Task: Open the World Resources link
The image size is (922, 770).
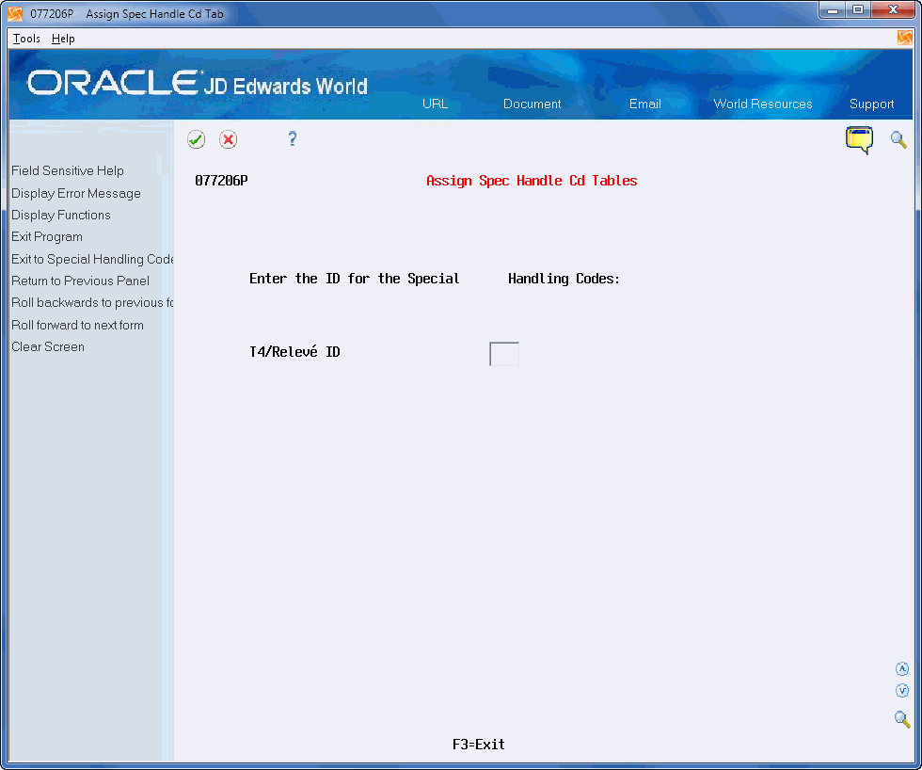Action: (x=763, y=104)
